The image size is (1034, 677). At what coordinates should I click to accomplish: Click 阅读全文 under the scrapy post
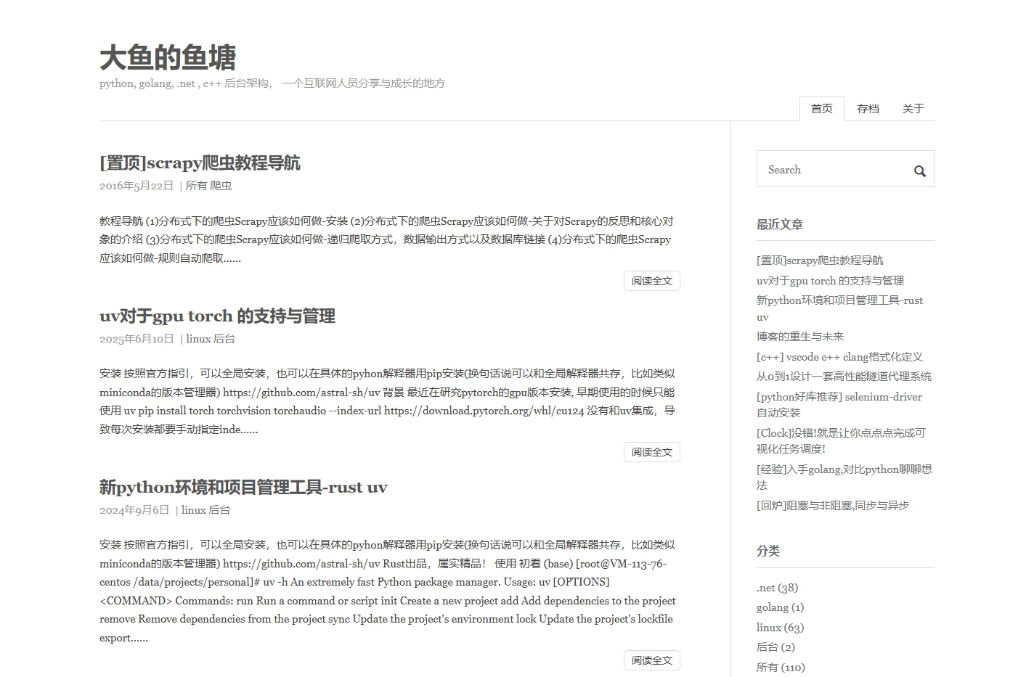(651, 281)
